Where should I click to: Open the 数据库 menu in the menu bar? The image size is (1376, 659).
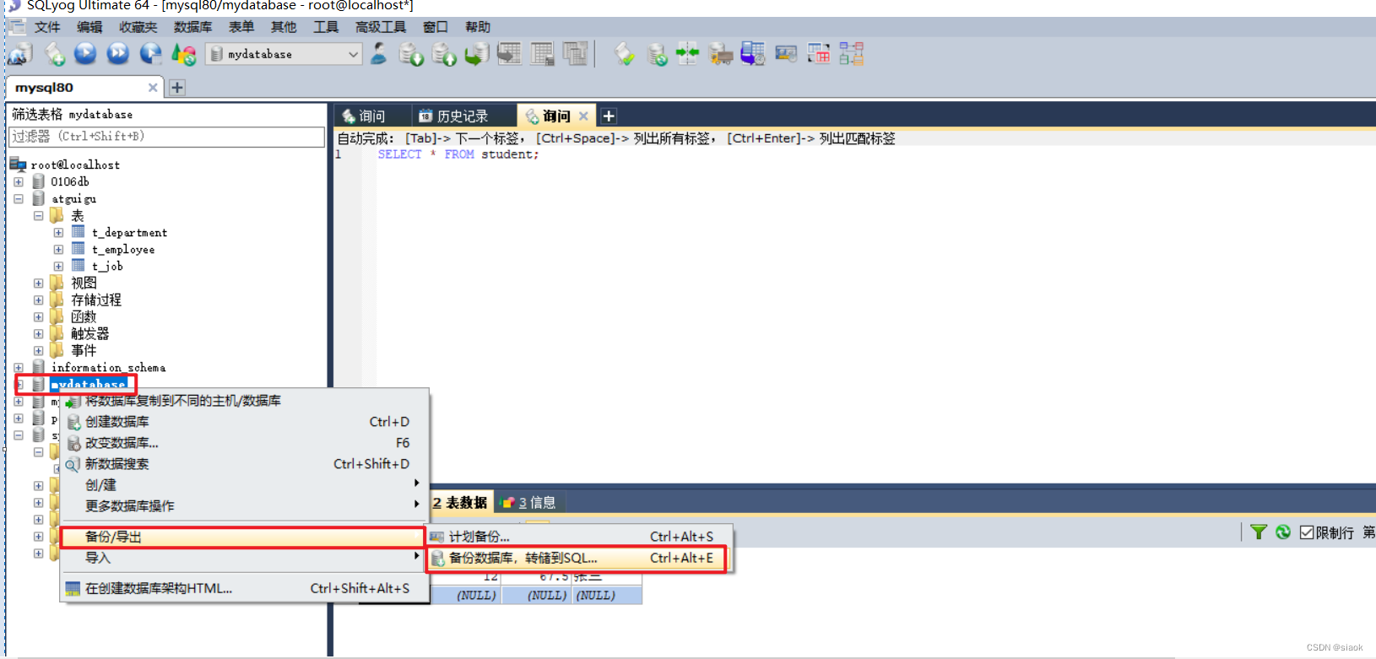pyautogui.click(x=192, y=27)
